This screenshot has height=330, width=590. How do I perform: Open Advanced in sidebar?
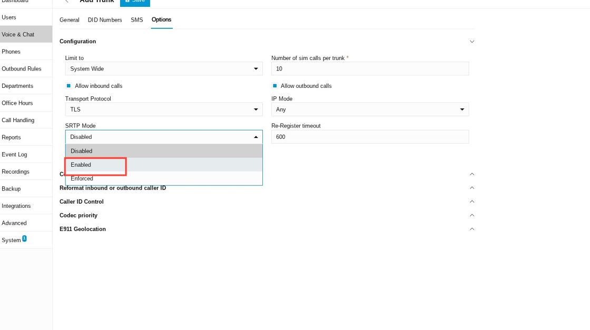(x=26, y=223)
